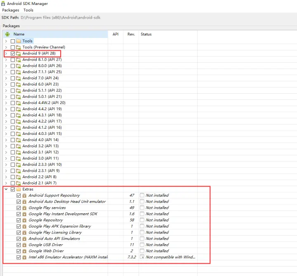Click the Tools folder icon
The width and height of the screenshot is (297, 276).
pos(19,41)
